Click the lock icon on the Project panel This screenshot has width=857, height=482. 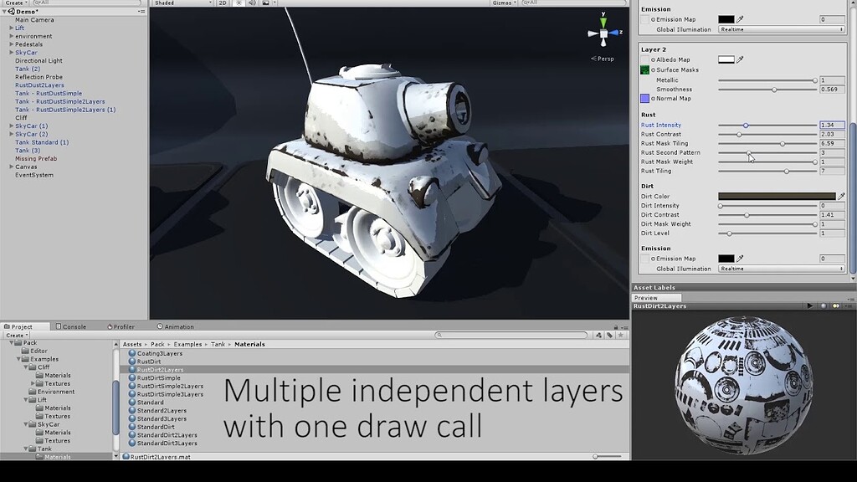(616, 327)
